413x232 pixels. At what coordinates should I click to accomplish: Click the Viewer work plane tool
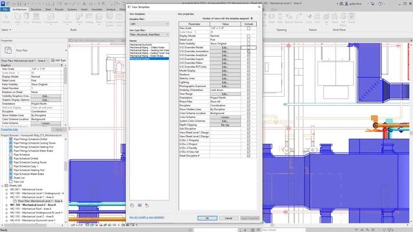pos(352,19)
